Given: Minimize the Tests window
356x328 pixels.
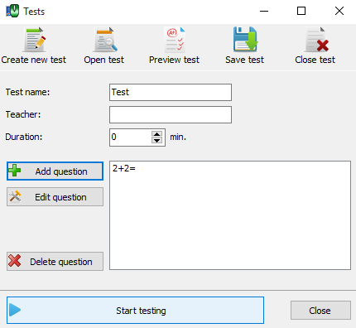Looking at the screenshot, I should point(264,11).
